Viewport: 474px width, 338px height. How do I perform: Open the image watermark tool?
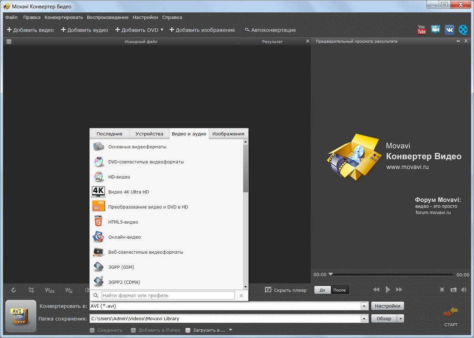tap(69, 290)
